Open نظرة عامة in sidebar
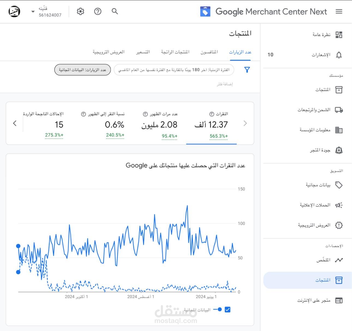352x331 pixels. tap(321, 35)
